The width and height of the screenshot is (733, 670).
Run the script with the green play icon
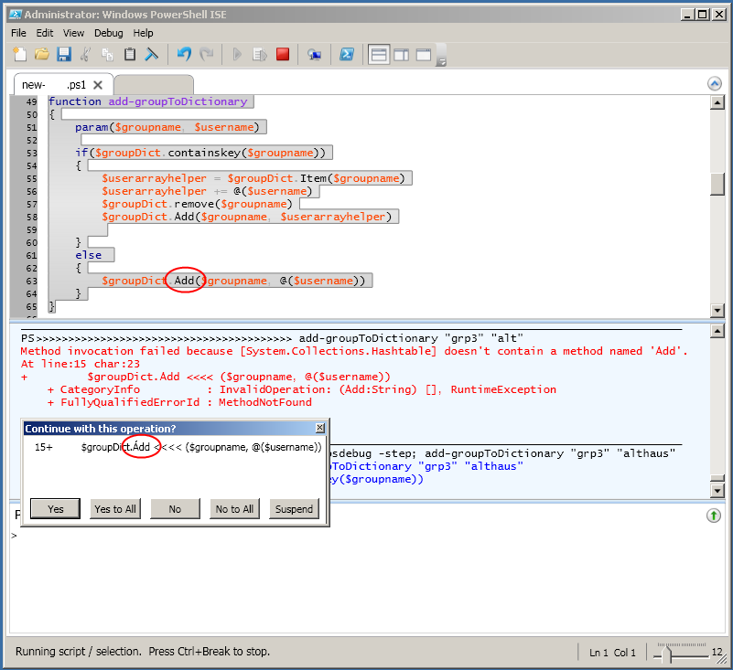238,54
